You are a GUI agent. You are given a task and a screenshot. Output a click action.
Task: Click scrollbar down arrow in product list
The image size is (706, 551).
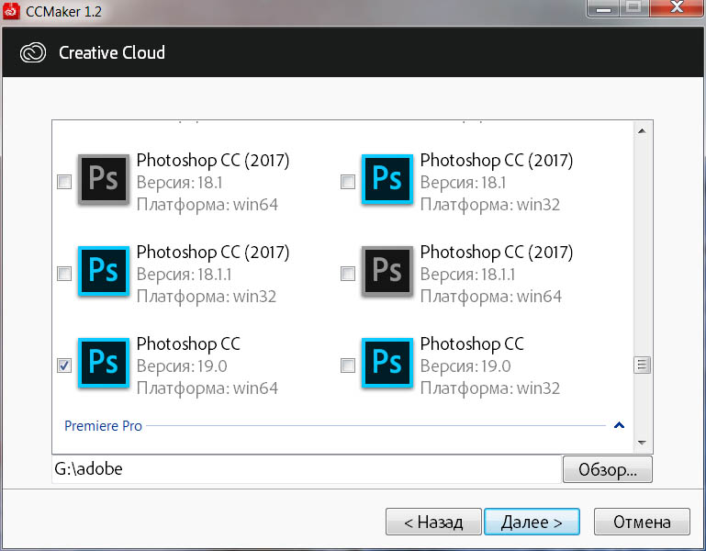pos(643,442)
